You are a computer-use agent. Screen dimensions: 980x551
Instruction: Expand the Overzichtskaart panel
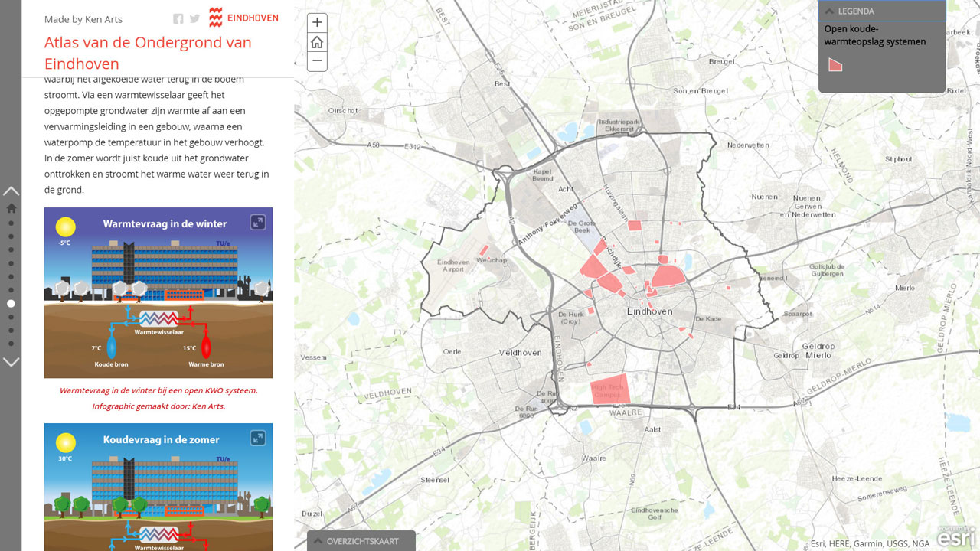click(x=318, y=541)
